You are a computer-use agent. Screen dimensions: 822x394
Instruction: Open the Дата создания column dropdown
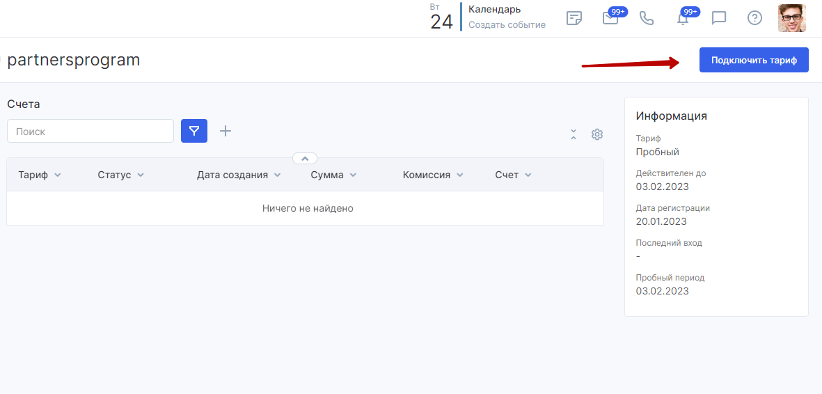[277, 175]
